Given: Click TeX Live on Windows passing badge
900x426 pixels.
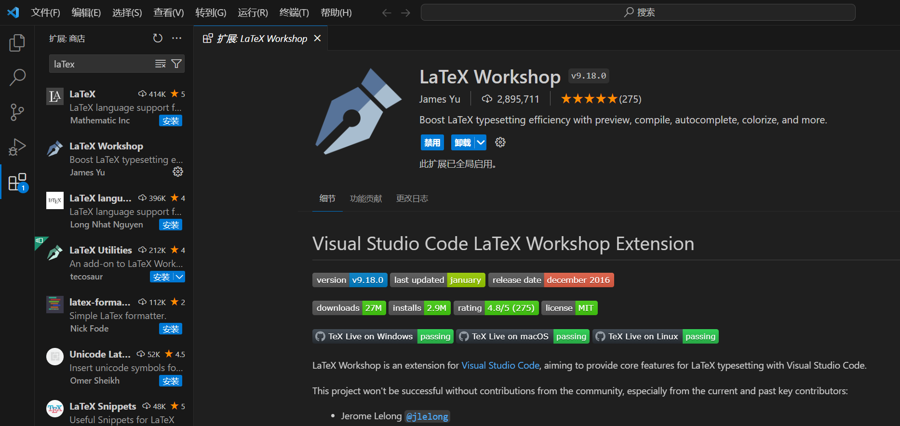Looking at the screenshot, I should 383,336.
